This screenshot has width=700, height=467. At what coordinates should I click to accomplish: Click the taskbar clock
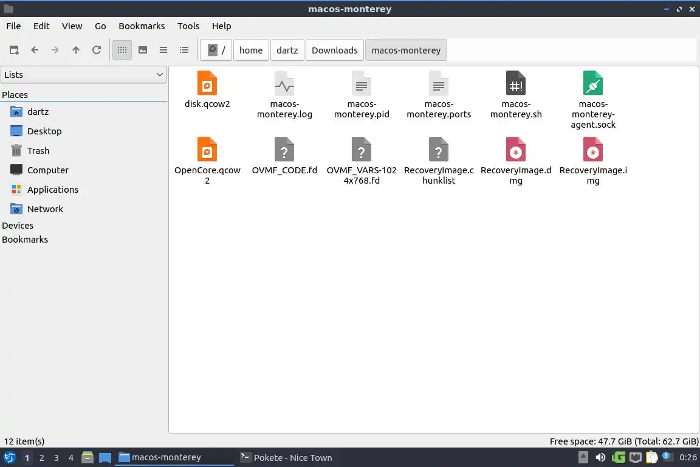[688, 457]
